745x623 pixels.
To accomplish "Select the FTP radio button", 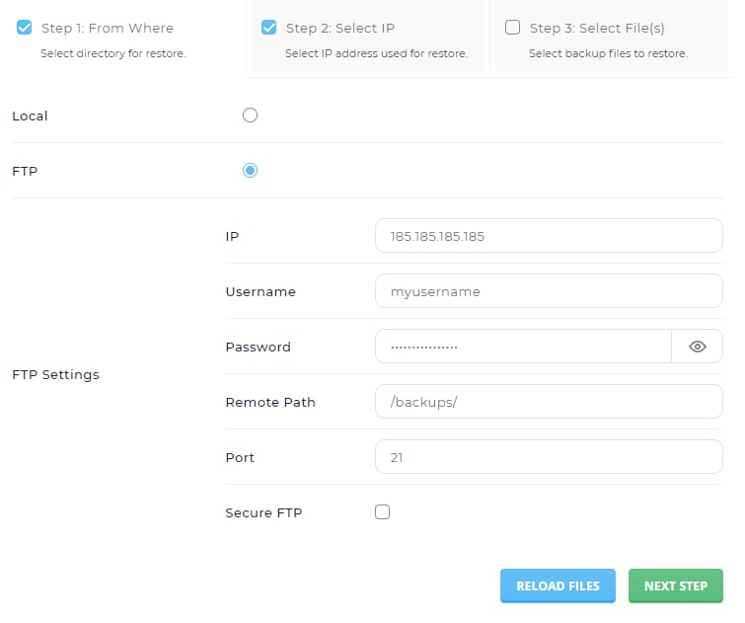I will point(250,171).
